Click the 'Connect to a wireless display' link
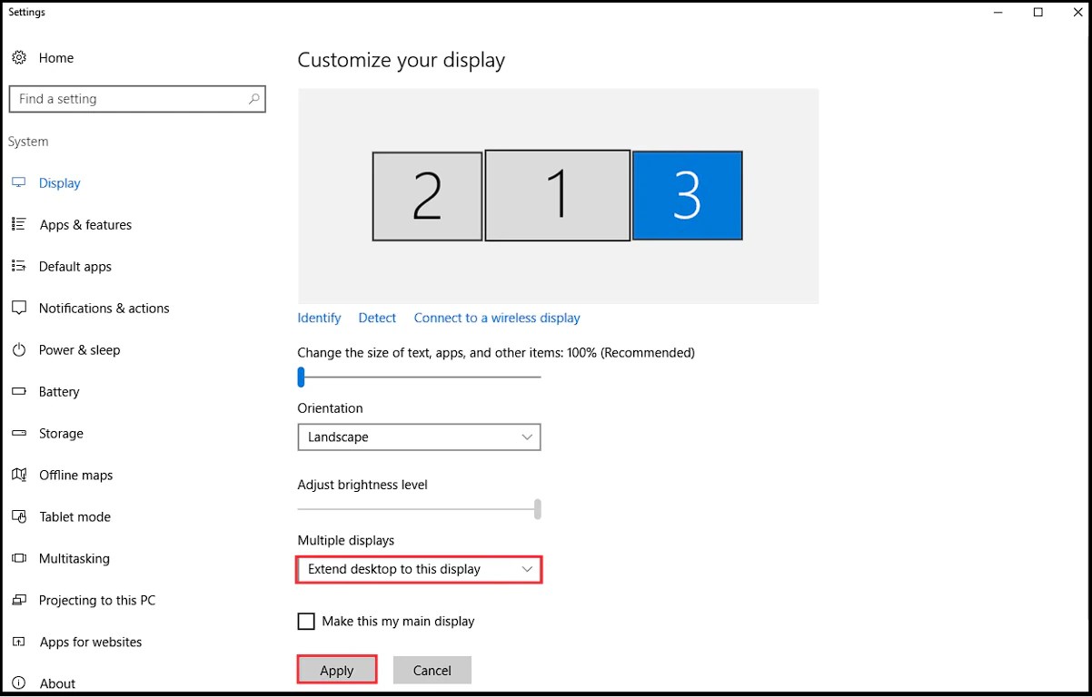The width and height of the screenshot is (1092, 697). 496,318
